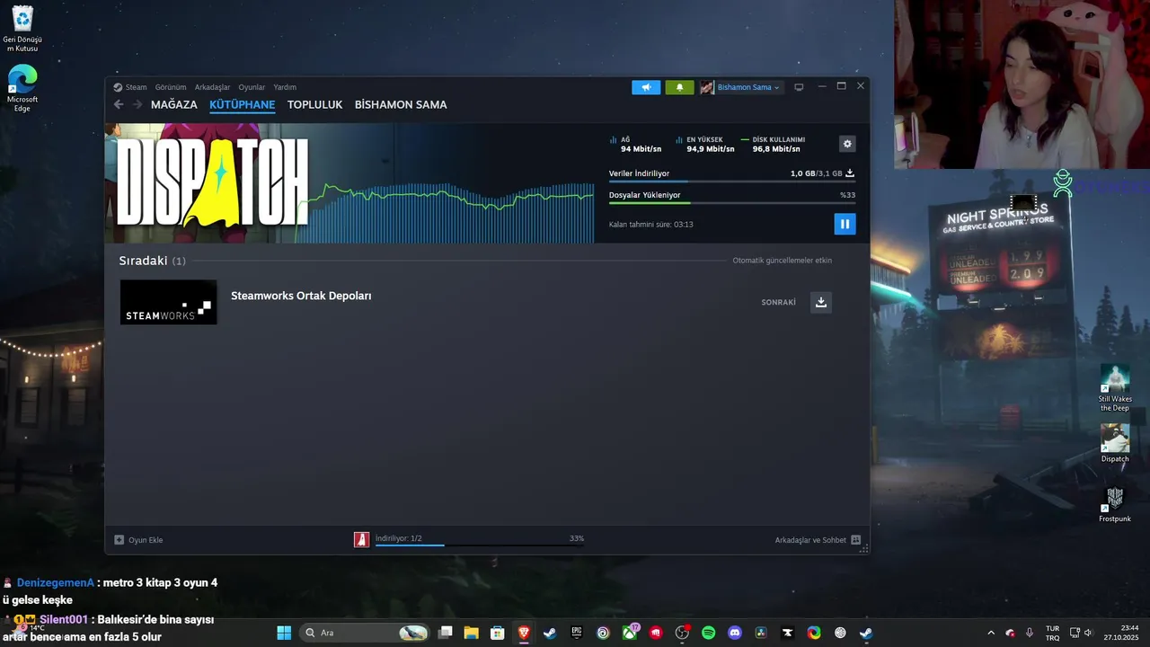Click Oyun Ekle at bottom left

click(138, 540)
